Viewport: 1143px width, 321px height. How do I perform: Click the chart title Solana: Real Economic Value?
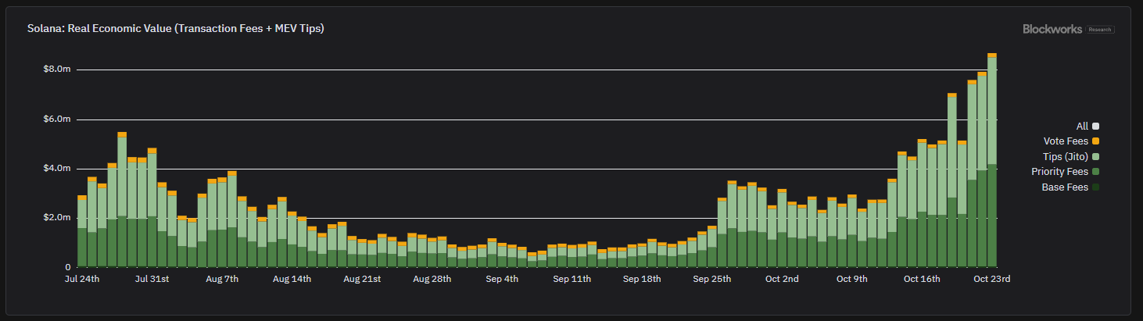coord(176,29)
